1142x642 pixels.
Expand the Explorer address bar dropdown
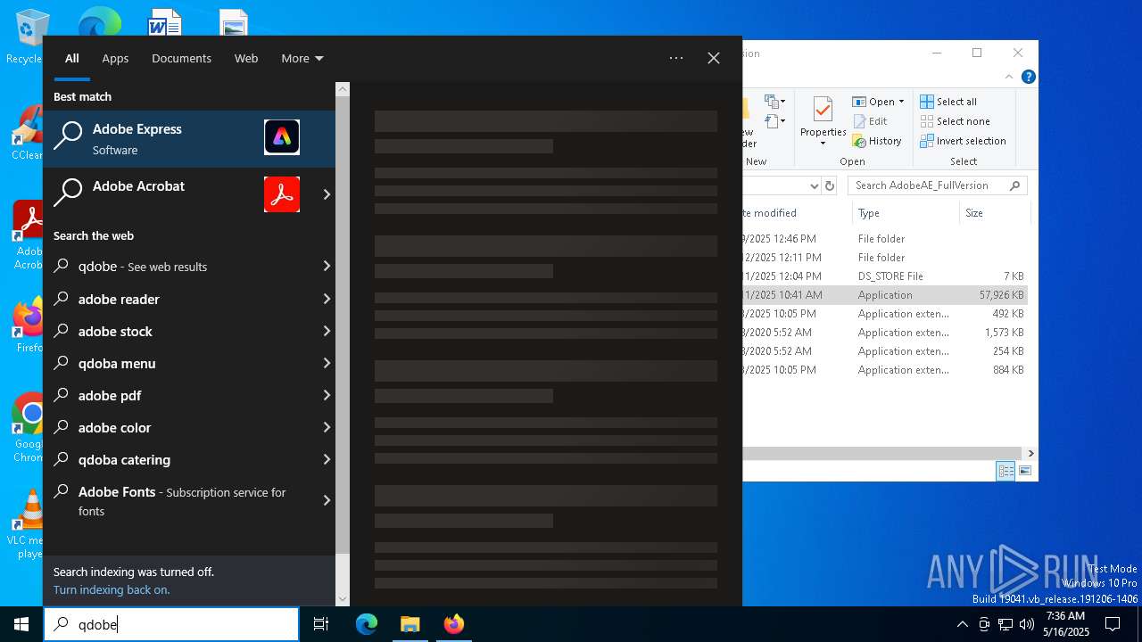tap(814, 185)
